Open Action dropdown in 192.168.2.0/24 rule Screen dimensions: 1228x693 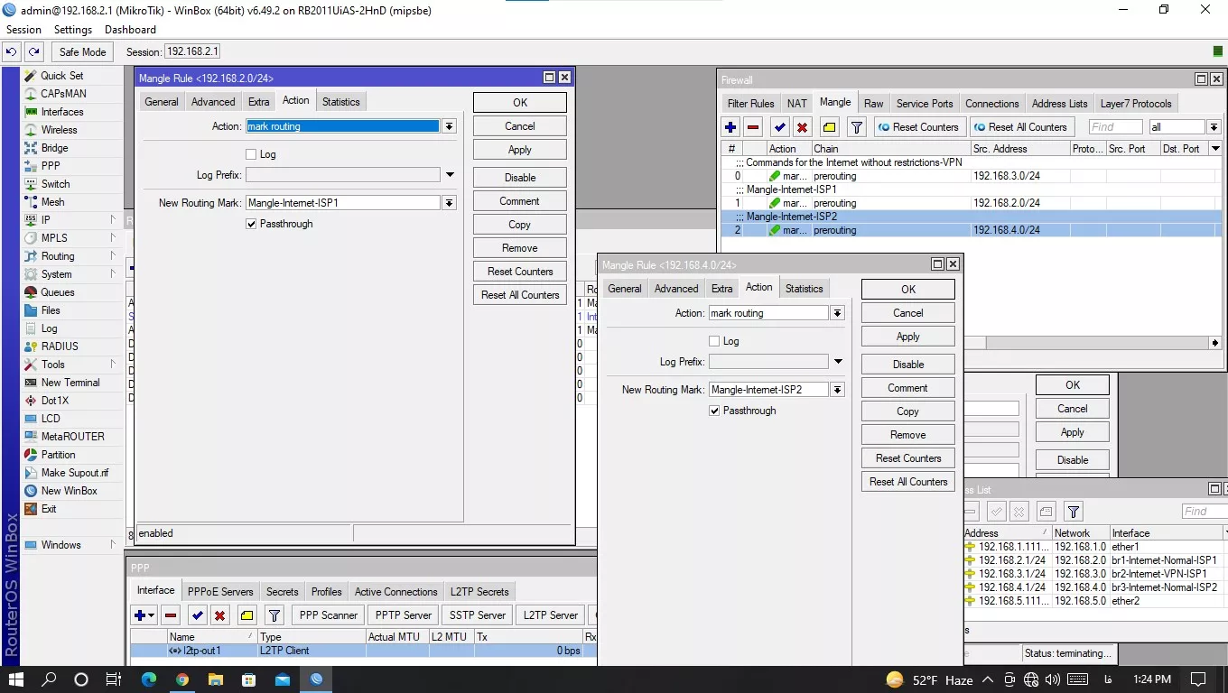pyautogui.click(x=449, y=126)
